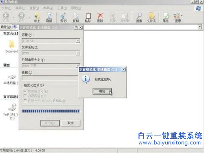The height and width of the screenshot is (153, 204).
Task: Click the 在这台计算机 section header
Action: (11, 33)
